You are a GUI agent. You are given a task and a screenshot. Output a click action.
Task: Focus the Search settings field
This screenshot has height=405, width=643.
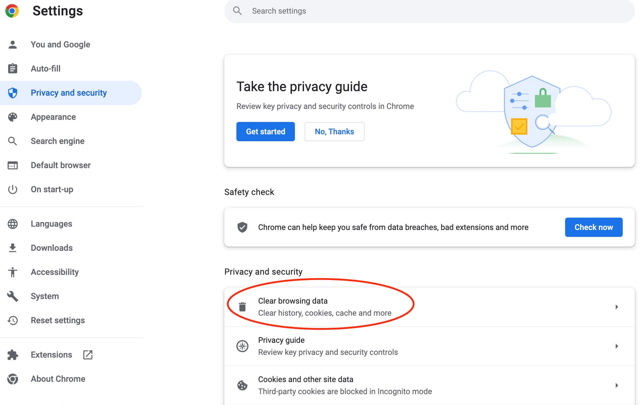[x=429, y=11]
